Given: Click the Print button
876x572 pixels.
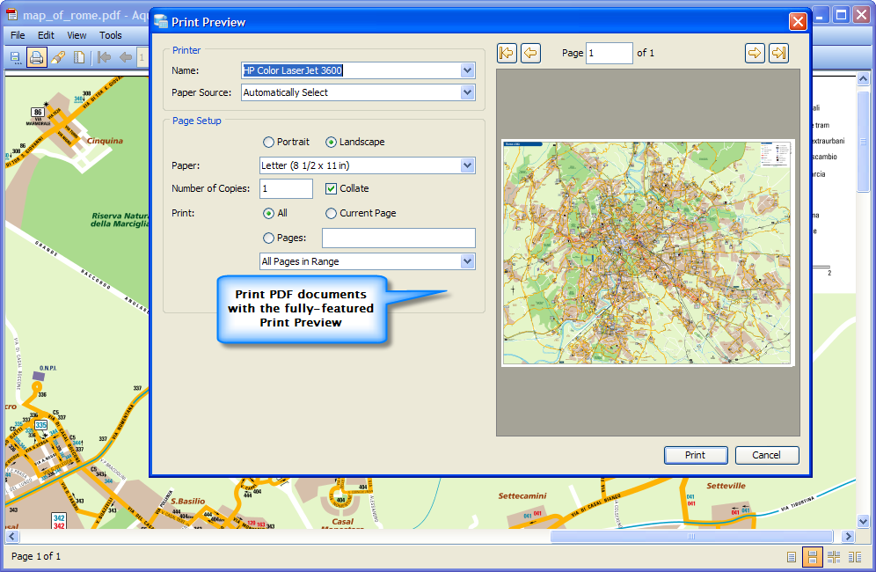Looking at the screenshot, I should pos(695,455).
